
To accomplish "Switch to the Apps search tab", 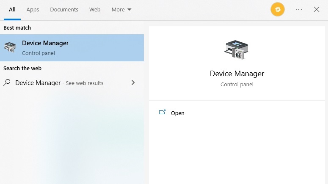I will [x=33, y=10].
